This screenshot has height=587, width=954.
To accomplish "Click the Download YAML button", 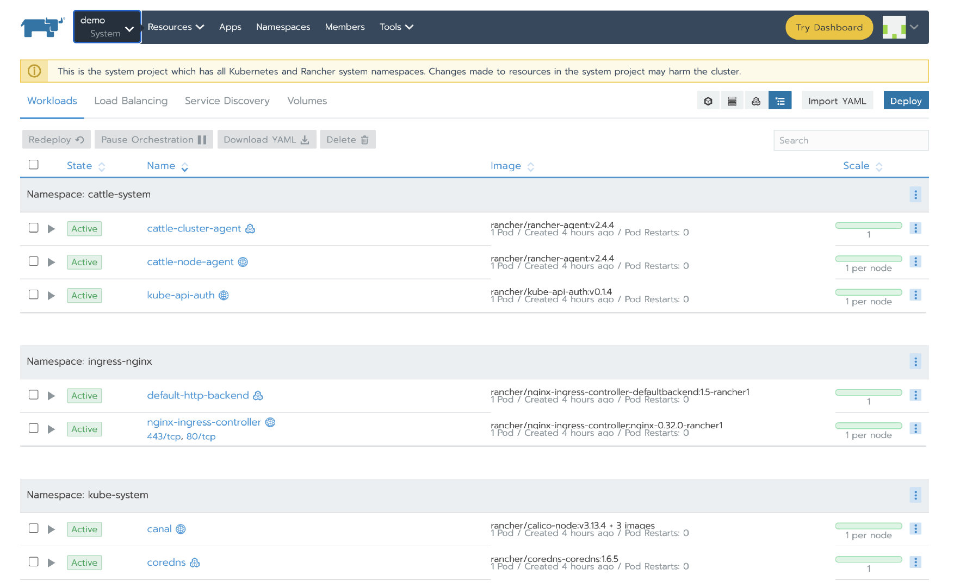I will [x=267, y=140].
